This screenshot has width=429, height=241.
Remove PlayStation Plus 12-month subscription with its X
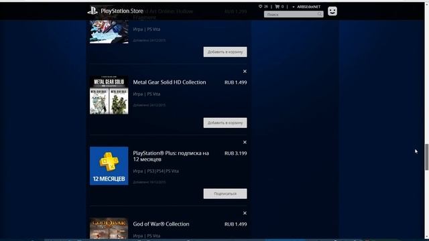click(x=245, y=143)
